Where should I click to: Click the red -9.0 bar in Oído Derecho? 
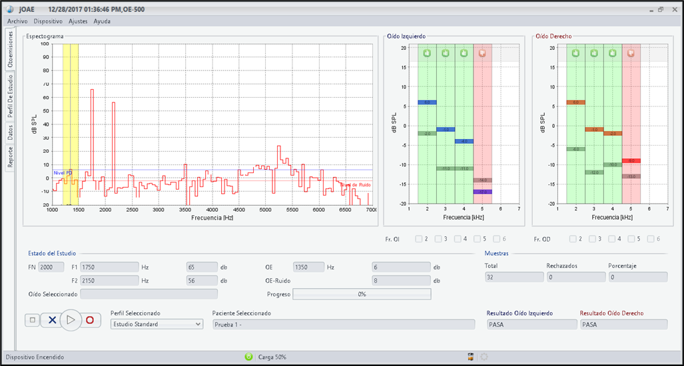(631, 161)
